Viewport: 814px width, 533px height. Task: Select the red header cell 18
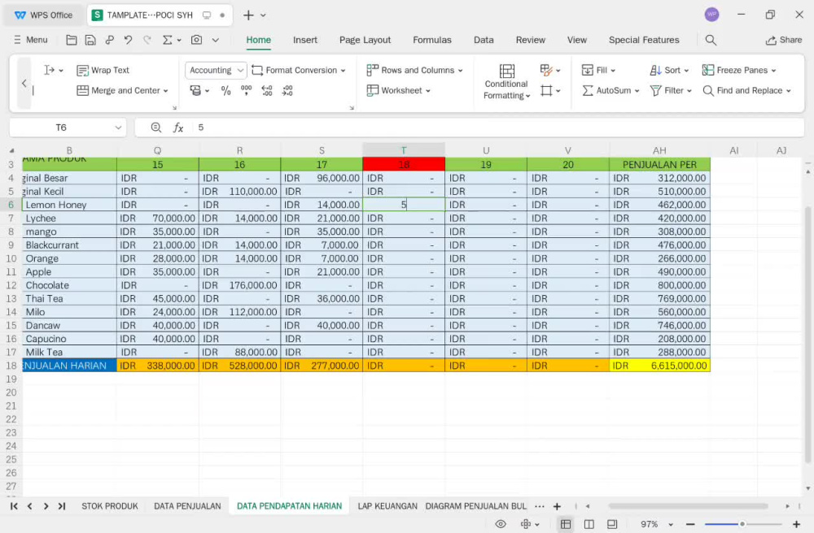[404, 164]
